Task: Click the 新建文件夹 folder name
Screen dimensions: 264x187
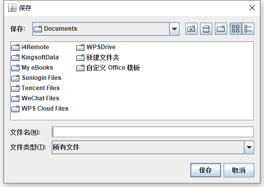Action: coord(103,57)
